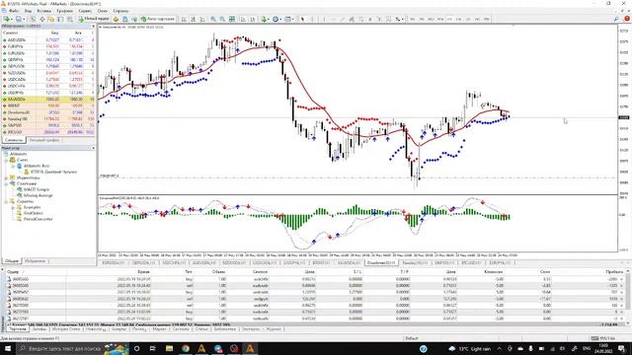Viewport: 632px width, 355px height.
Task: Open the Справка menu
Action: 120,11
